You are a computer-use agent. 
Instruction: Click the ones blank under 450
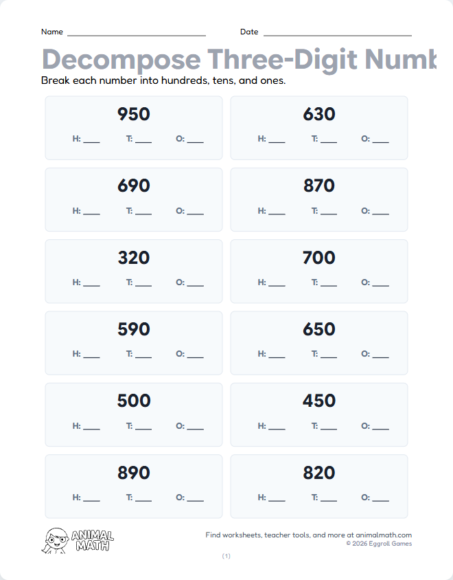point(380,427)
